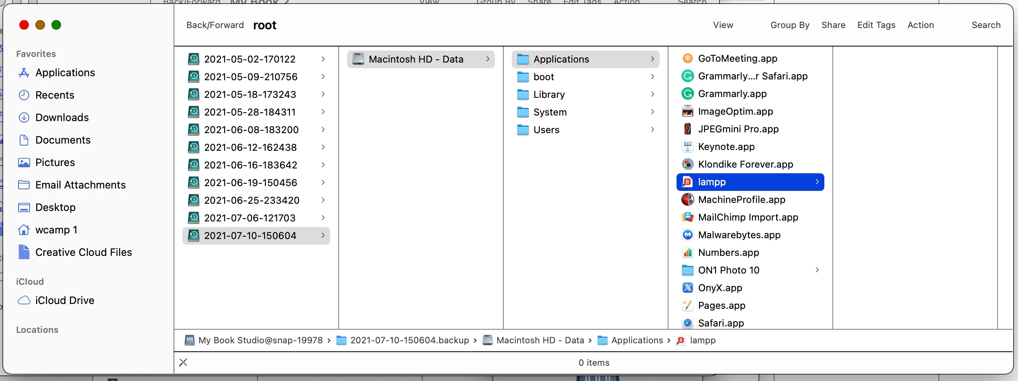1018x381 pixels.
Task: Open Creative Cloud Files in sidebar
Action: point(75,252)
